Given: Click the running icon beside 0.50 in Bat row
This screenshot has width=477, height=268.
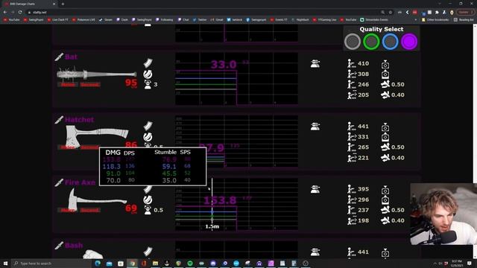Looking at the screenshot, I should point(385,84).
